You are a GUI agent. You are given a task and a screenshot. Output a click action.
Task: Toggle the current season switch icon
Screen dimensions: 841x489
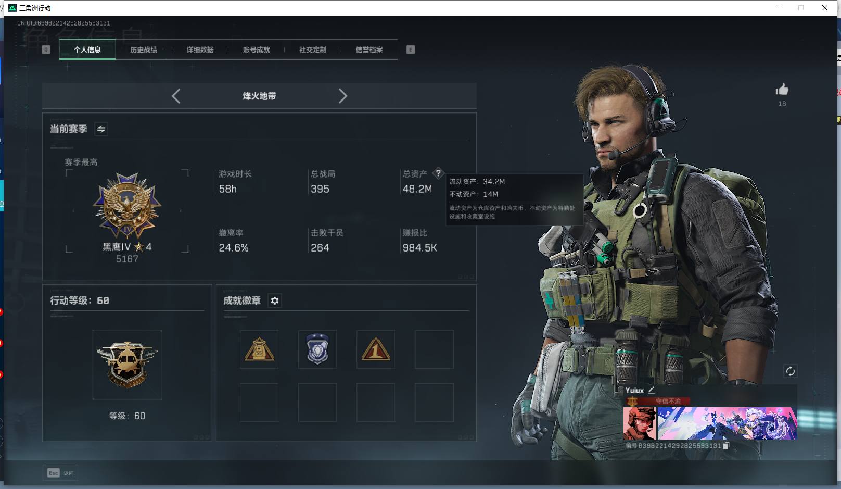(x=101, y=129)
